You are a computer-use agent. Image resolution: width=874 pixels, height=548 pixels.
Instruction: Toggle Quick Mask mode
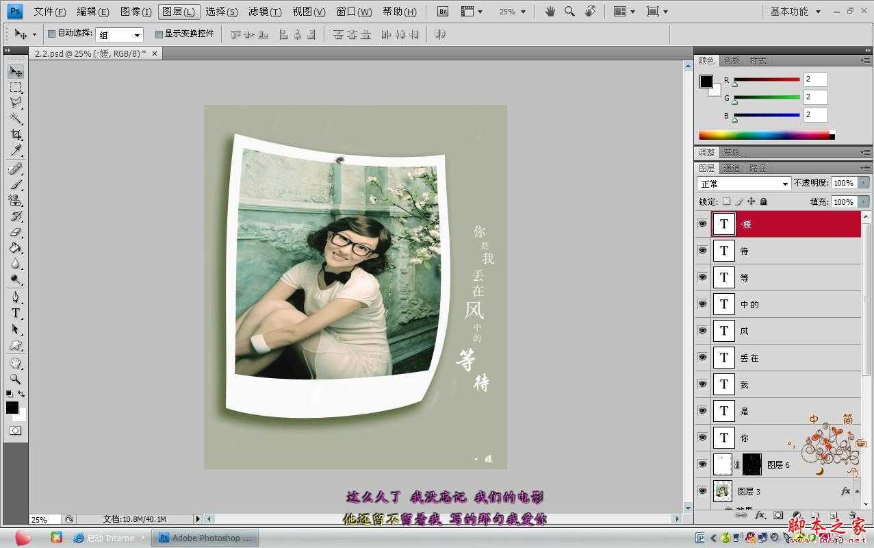tap(15, 430)
